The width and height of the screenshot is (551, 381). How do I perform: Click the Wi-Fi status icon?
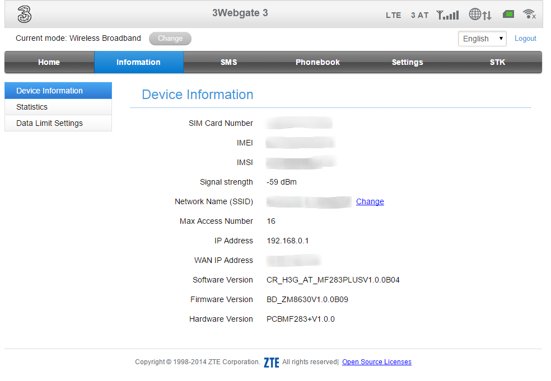tap(529, 15)
